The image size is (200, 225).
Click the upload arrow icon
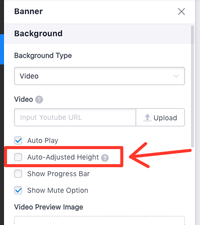click(147, 118)
